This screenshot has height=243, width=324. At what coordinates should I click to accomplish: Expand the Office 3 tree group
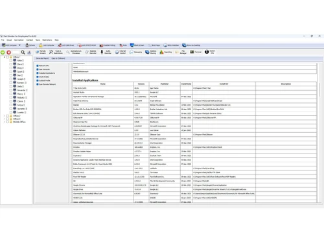click(5, 119)
